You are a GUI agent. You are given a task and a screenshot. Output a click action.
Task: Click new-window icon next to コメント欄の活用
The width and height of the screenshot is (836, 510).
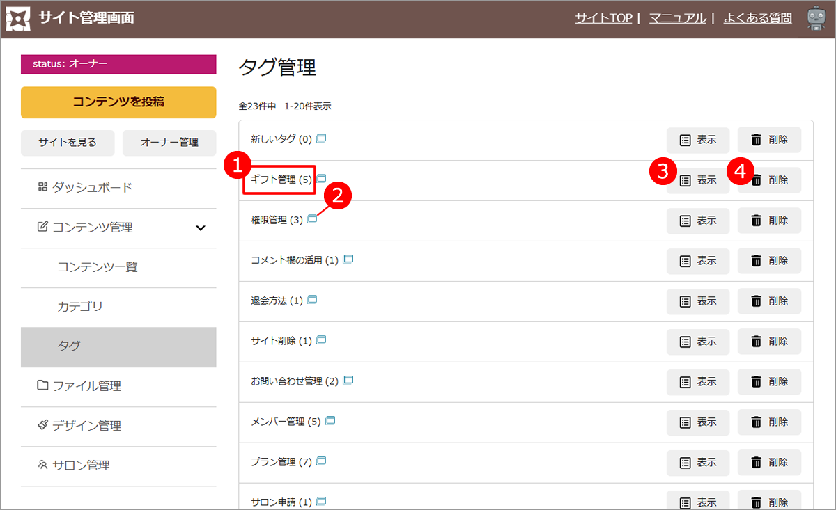click(348, 260)
